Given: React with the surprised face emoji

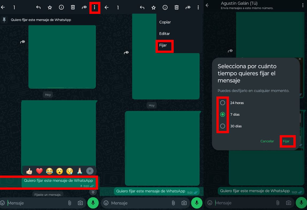Looking at the screenshot, I should [60, 171].
